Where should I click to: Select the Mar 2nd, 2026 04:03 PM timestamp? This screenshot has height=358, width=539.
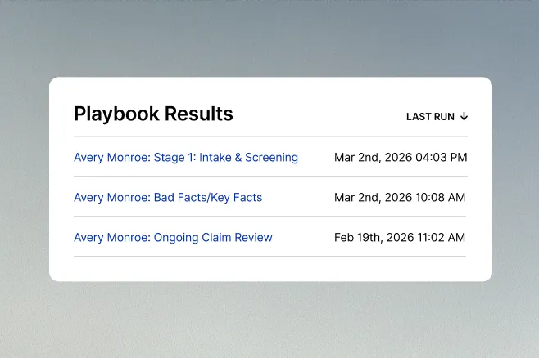pos(401,157)
